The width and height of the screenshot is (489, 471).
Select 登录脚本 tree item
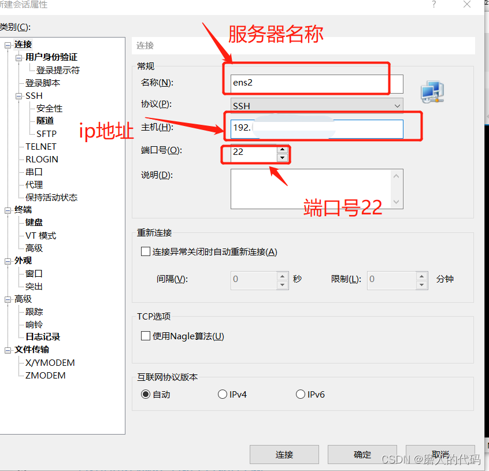click(43, 83)
